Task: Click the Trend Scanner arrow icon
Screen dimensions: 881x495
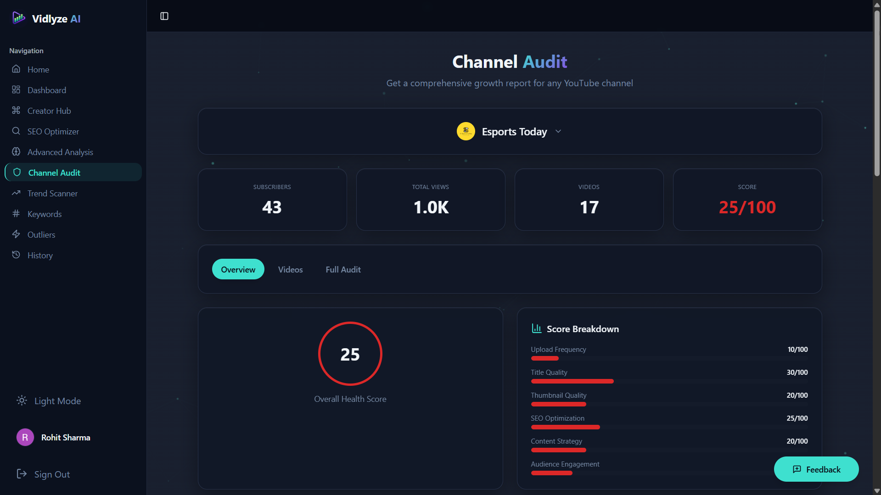Action: coord(16,193)
